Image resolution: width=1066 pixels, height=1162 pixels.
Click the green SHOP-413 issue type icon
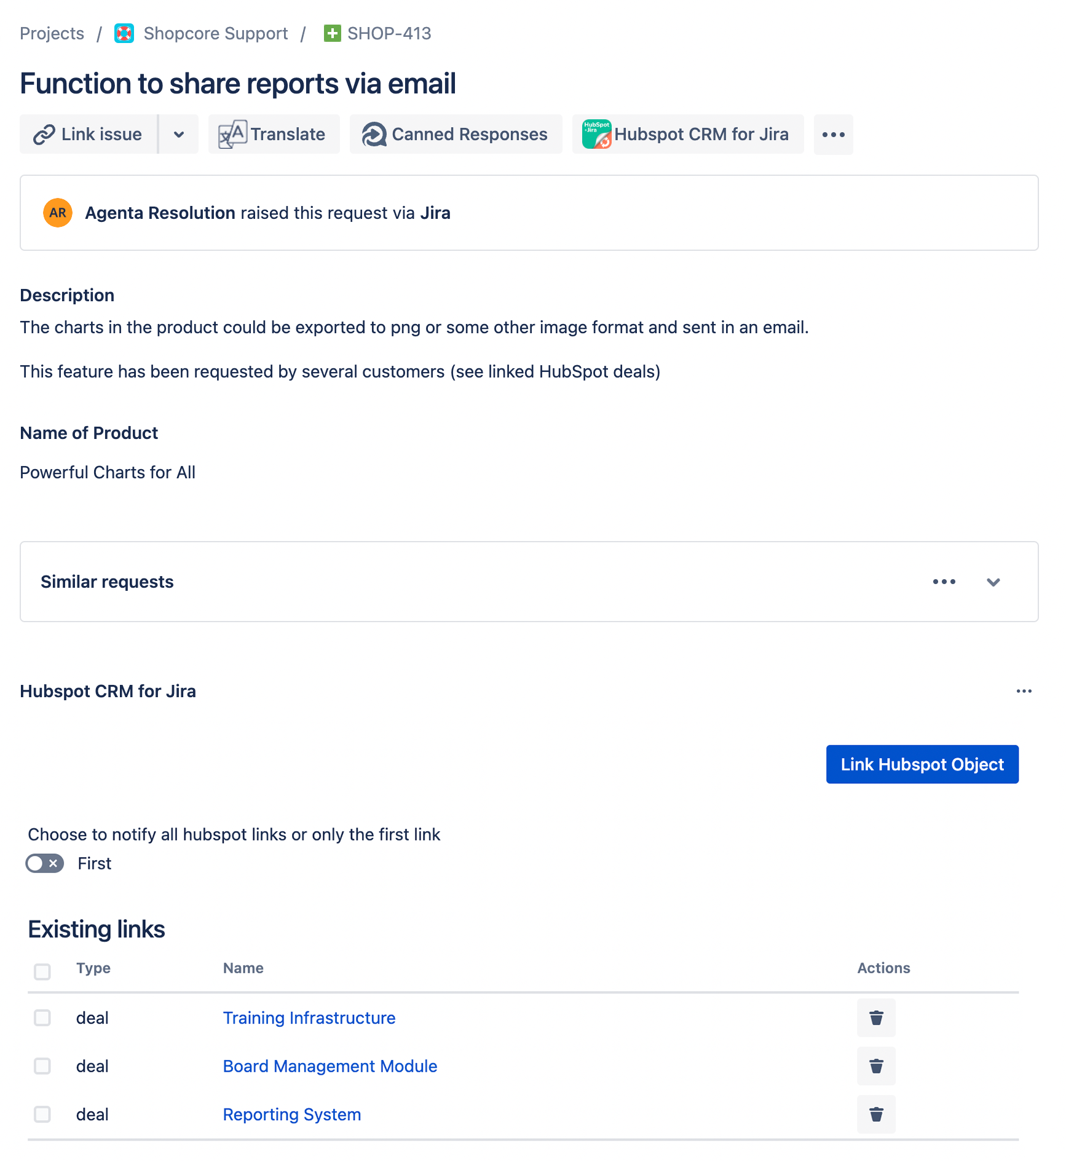tap(332, 33)
